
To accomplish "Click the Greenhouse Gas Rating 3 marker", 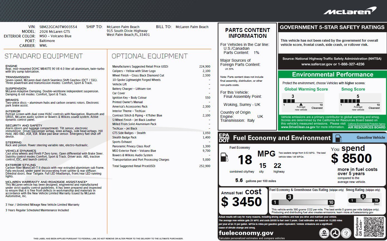I will (x=290, y=197).
